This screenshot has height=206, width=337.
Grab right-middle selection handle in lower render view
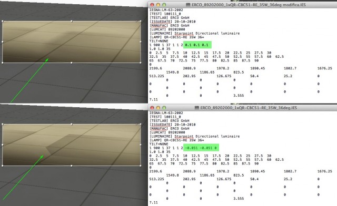point(141,145)
